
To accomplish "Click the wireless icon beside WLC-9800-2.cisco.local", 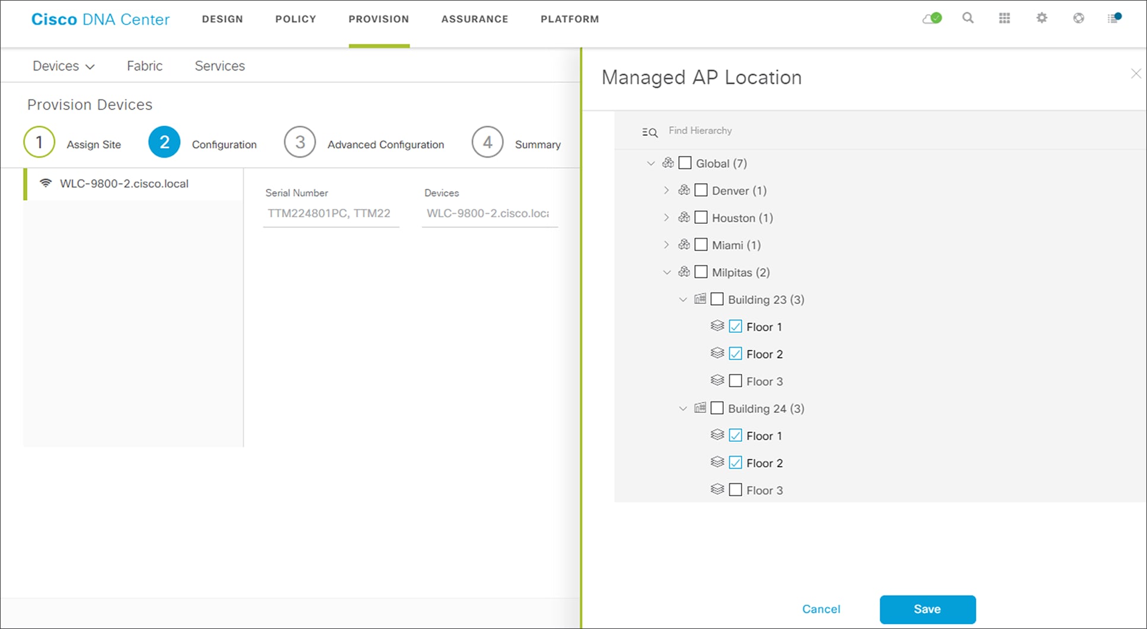I will [46, 183].
